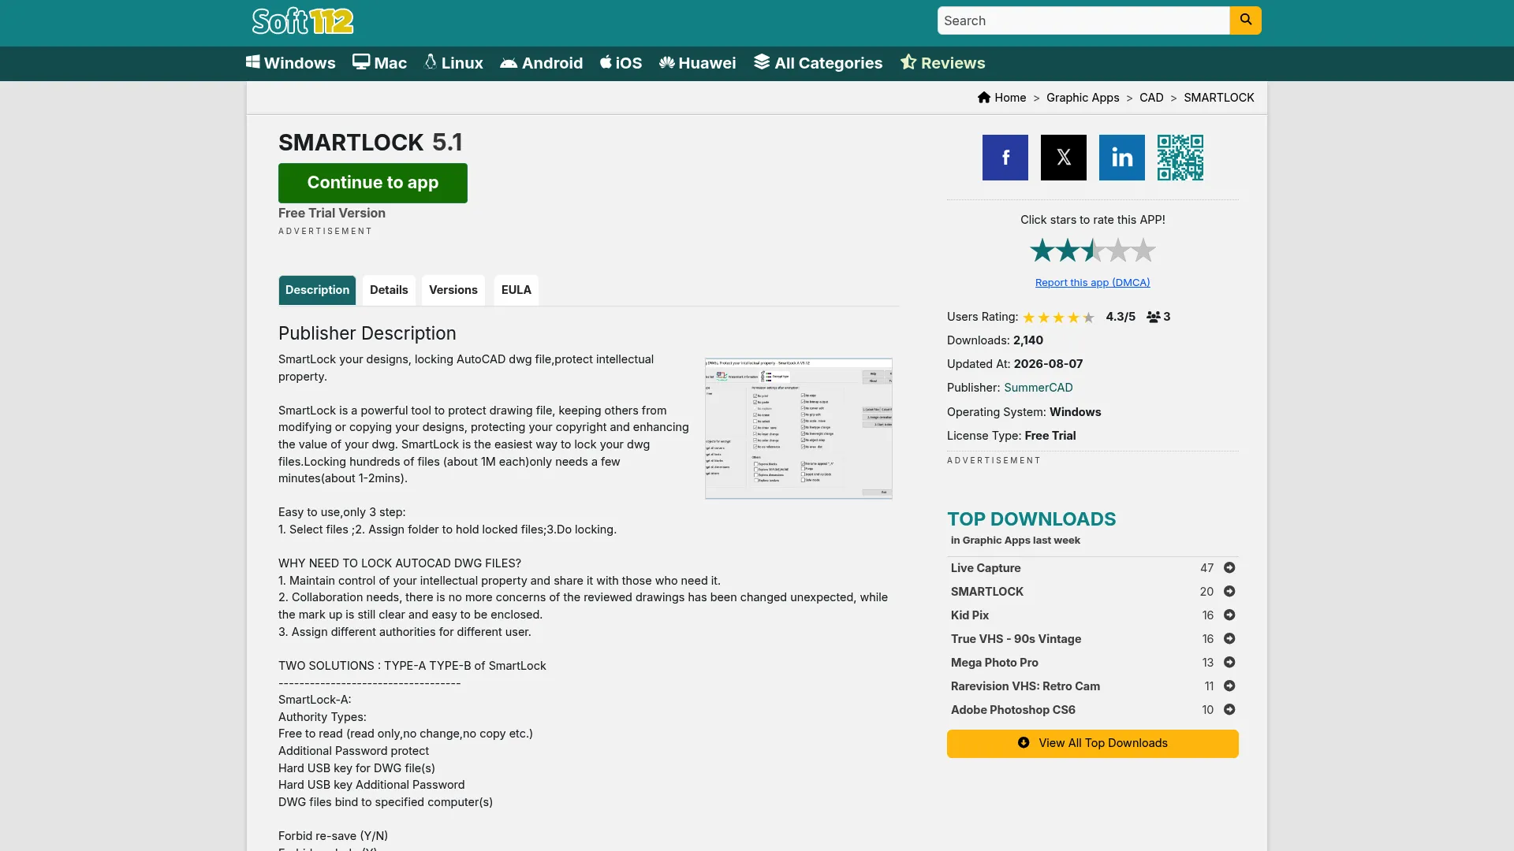
Task: Click the Updated At 2026-08-07 value
Action: tap(1048, 364)
